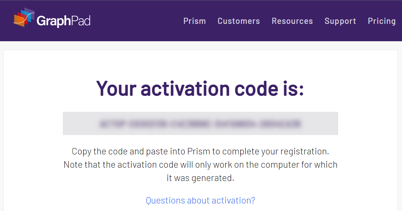Select Support in the header
The height and width of the screenshot is (211, 402).
click(340, 21)
